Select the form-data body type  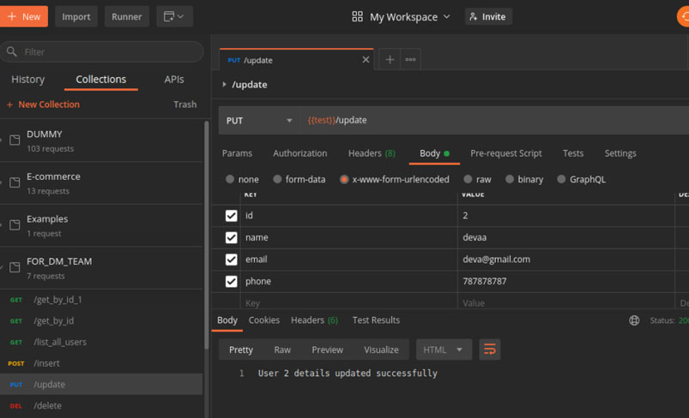pyautogui.click(x=277, y=179)
